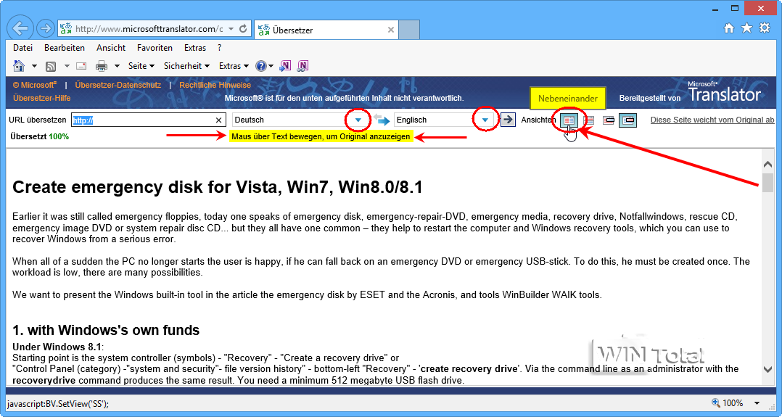This screenshot has width=782, height=417.
Task: Expand the Print dropdown arrow
Action: [x=117, y=66]
